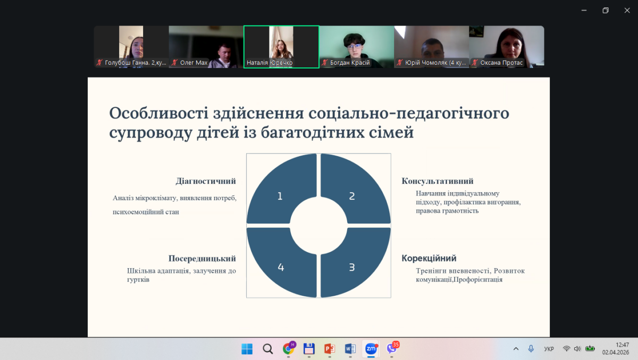Open the floppy disk app in taskbar
Screen dimensions: 638x360
coord(309,349)
